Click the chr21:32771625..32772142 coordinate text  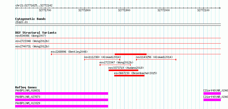[x=34, y=6]
